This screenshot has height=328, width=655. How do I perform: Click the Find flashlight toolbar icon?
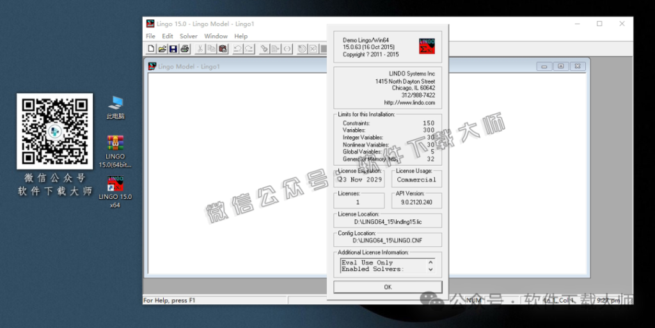pos(264,49)
